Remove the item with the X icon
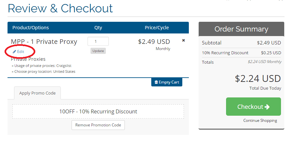 click(183, 41)
